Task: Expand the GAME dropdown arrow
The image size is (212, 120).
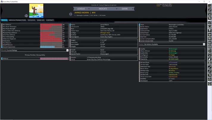Action: (x=132, y=9)
